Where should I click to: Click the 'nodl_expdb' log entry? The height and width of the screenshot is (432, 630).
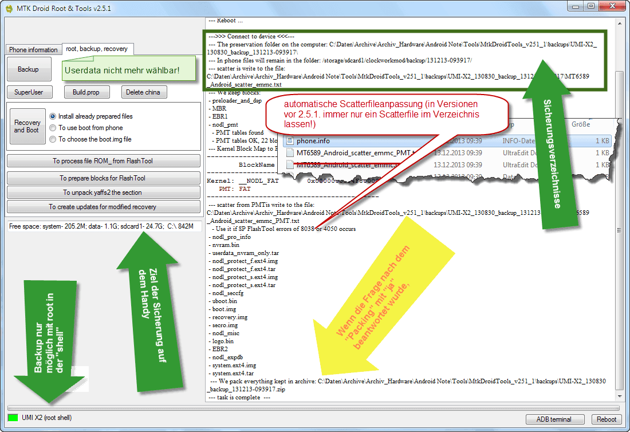226,358
